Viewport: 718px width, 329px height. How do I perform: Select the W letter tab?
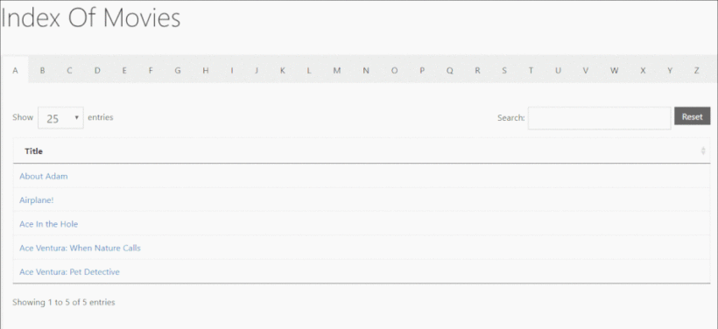click(614, 71)
